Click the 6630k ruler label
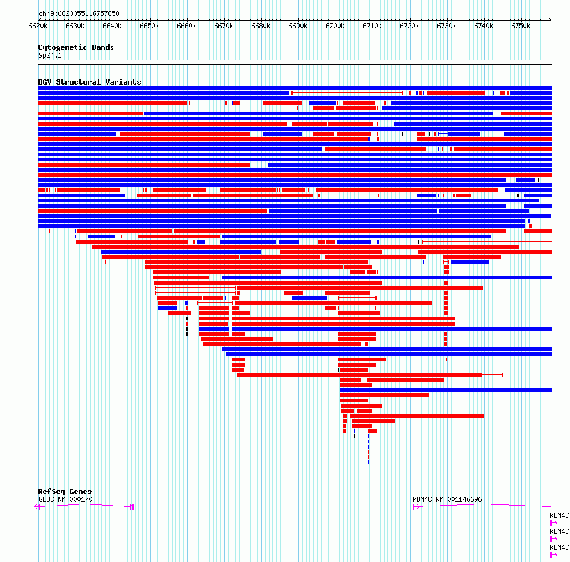This screenshot has height=562, width=570. [x=75, y=26]
